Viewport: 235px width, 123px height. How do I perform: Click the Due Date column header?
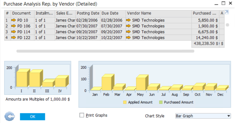113,13
